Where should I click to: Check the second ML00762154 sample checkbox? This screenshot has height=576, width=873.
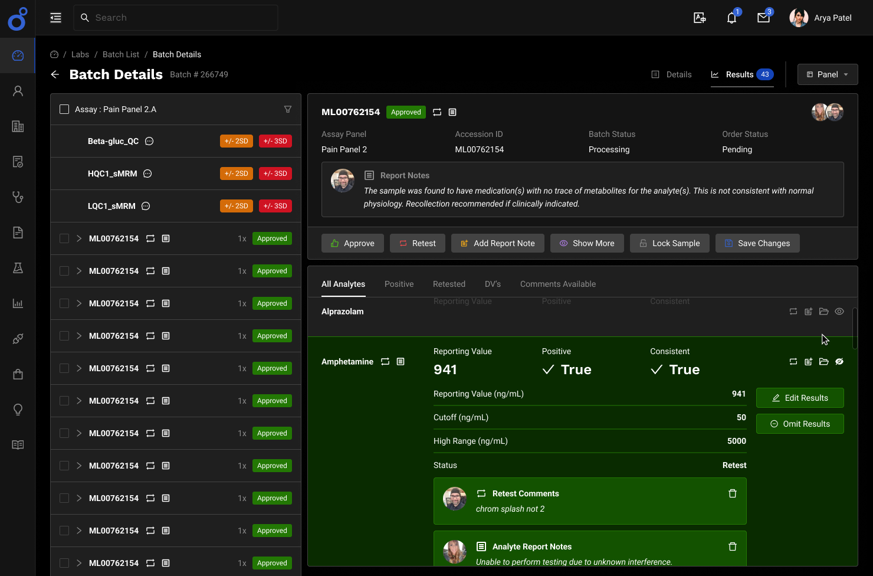(64, 271)
